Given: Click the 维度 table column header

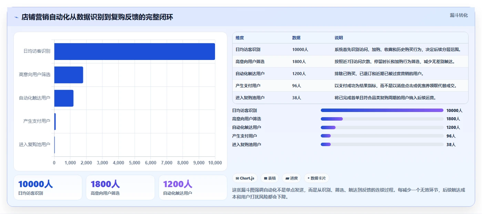Looking at the screenshot, I should [x=240, y=38].
